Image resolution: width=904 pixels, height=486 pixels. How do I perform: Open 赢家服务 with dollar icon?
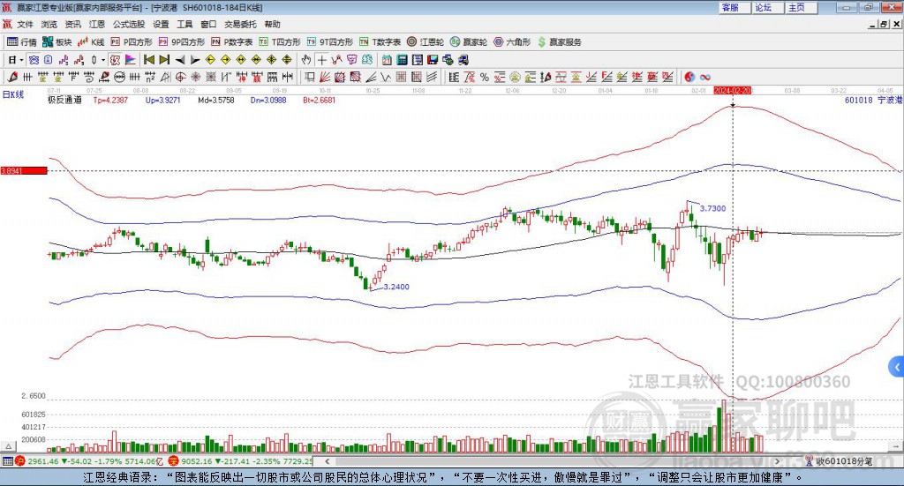559,42
